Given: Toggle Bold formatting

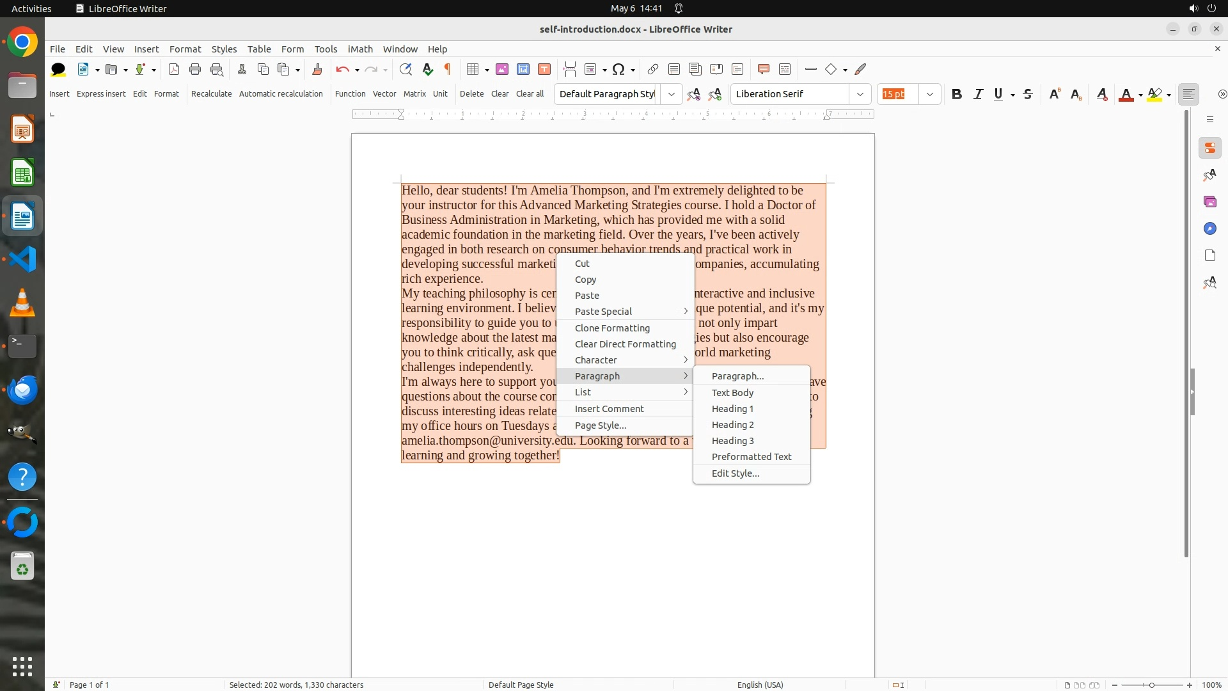Looking at the screenshot, I should (956, 95).
